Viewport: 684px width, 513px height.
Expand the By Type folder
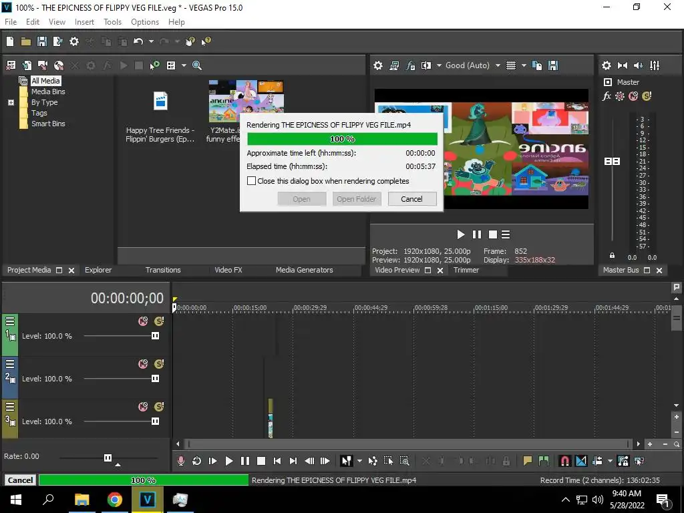[x=11, y=102]
